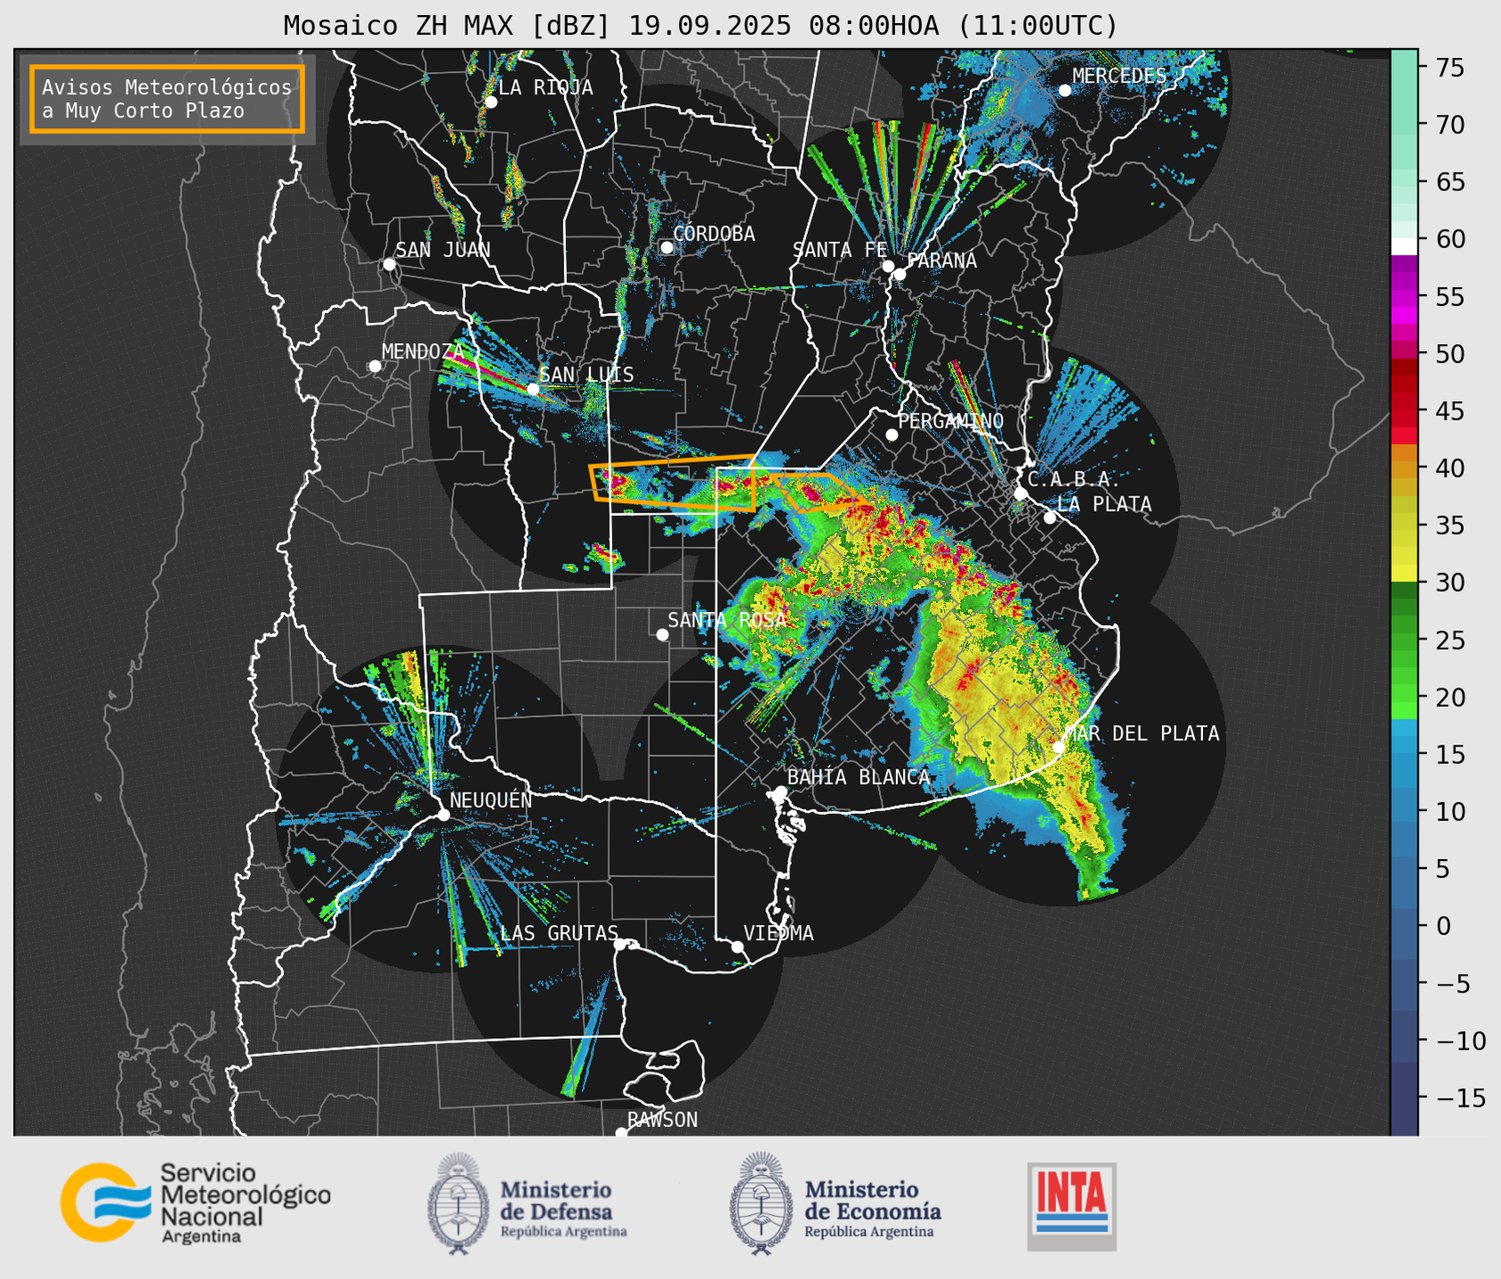
Task: Click the BAHÍA BLANCA label text
Action: pyautogui.click(x=859, y=777)
